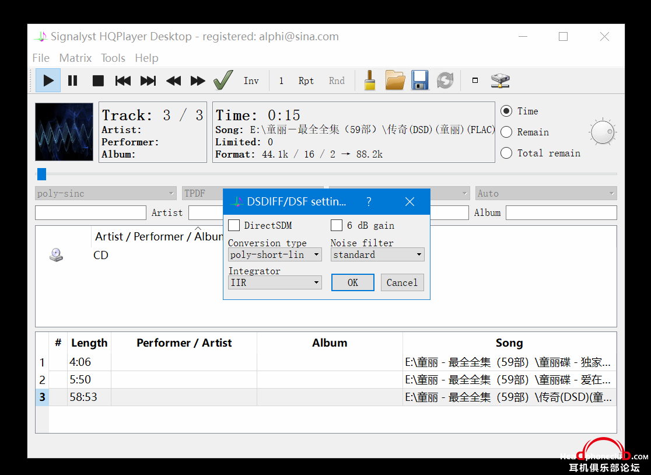Toggle Rnd random playback

click(337, 81)
